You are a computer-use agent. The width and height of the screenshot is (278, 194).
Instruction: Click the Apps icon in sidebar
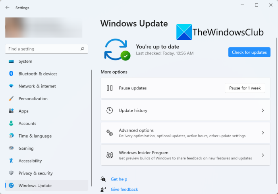(11, 111)
